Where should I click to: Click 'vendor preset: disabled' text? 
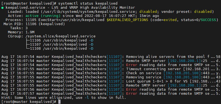click(x=186, y=11)
